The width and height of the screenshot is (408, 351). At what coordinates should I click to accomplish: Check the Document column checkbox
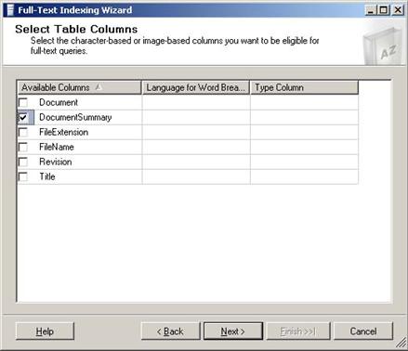(x=23, y=102)
